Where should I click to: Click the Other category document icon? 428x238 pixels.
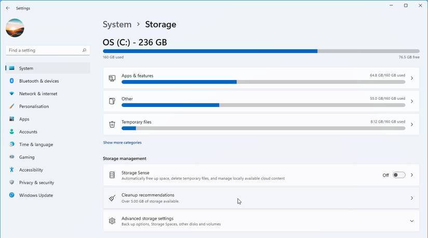pos(112,101)
